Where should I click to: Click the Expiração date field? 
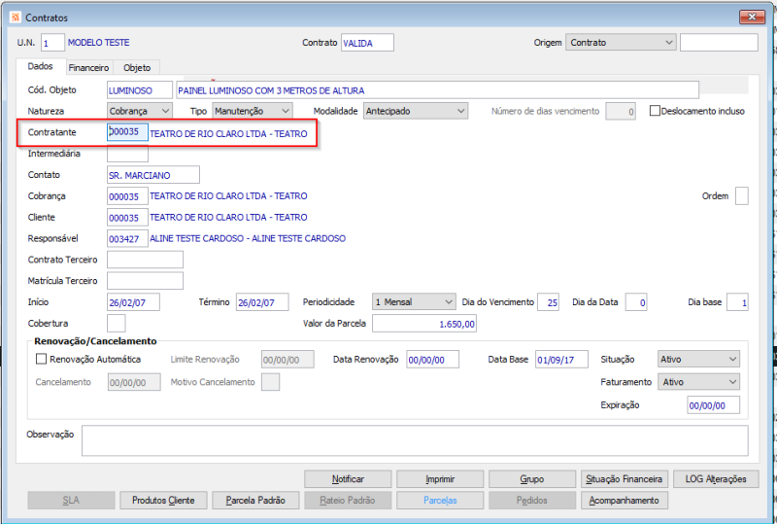pyautogui.click(x=713, y=404)
